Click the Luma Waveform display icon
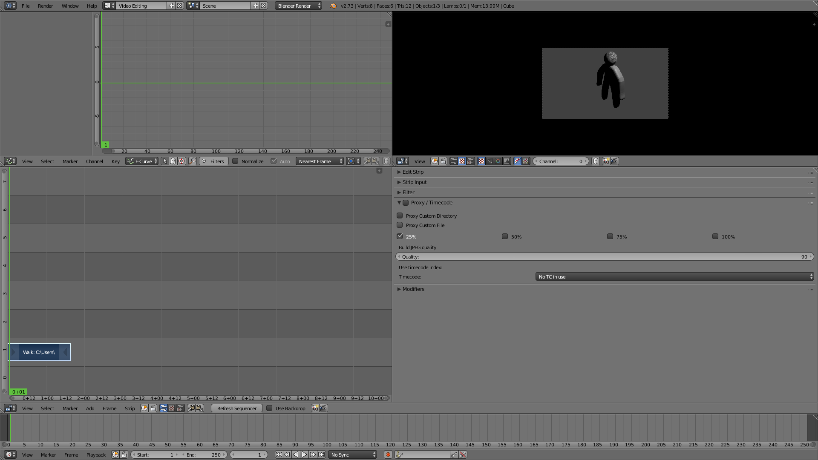 490,161
